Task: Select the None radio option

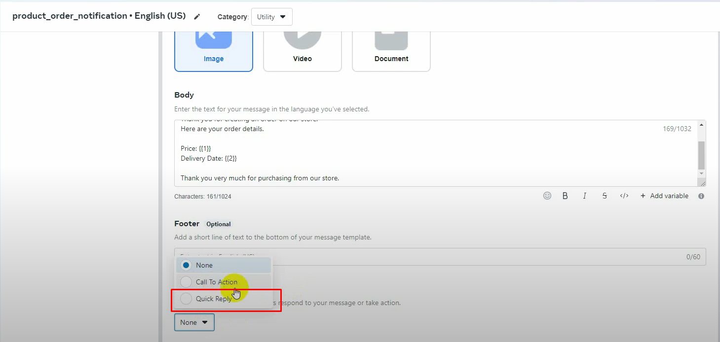Action: [x=186, y=265]
